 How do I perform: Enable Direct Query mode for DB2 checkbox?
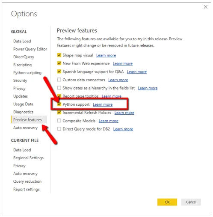(x=59, y=129)
